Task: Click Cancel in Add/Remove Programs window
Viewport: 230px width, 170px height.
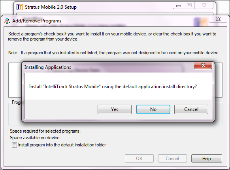Action: pos(172,158)
